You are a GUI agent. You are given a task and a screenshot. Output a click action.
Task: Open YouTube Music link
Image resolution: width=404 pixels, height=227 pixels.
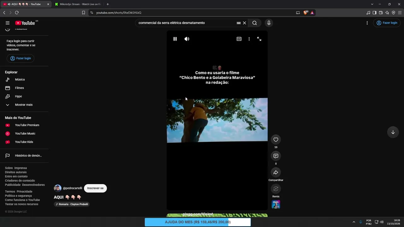(x=25, y=133)
